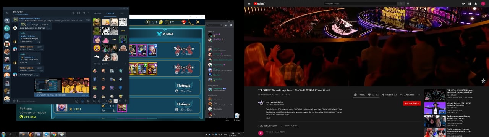Viewport: 489px width, 137px height.
Task: Click the TOP 10 BEST Dance Groups title
Action: tap(294, 90)
